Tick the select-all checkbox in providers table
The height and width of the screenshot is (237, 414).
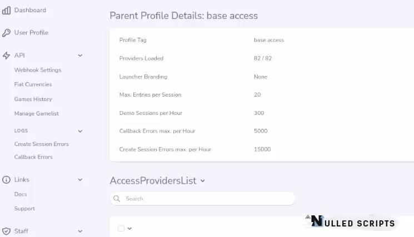click(121, 228)
